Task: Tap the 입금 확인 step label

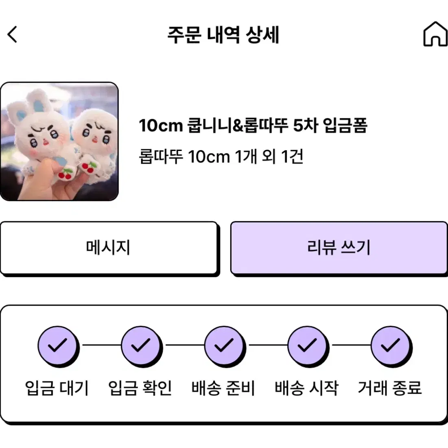Action: coord(140,388)
